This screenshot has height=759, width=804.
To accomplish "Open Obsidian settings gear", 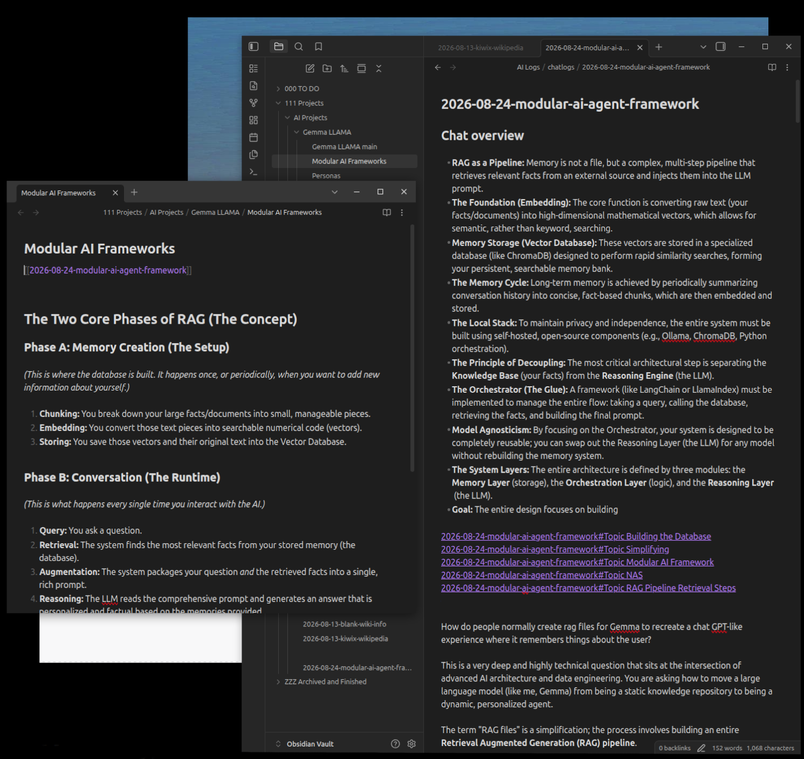I will 411,744.
